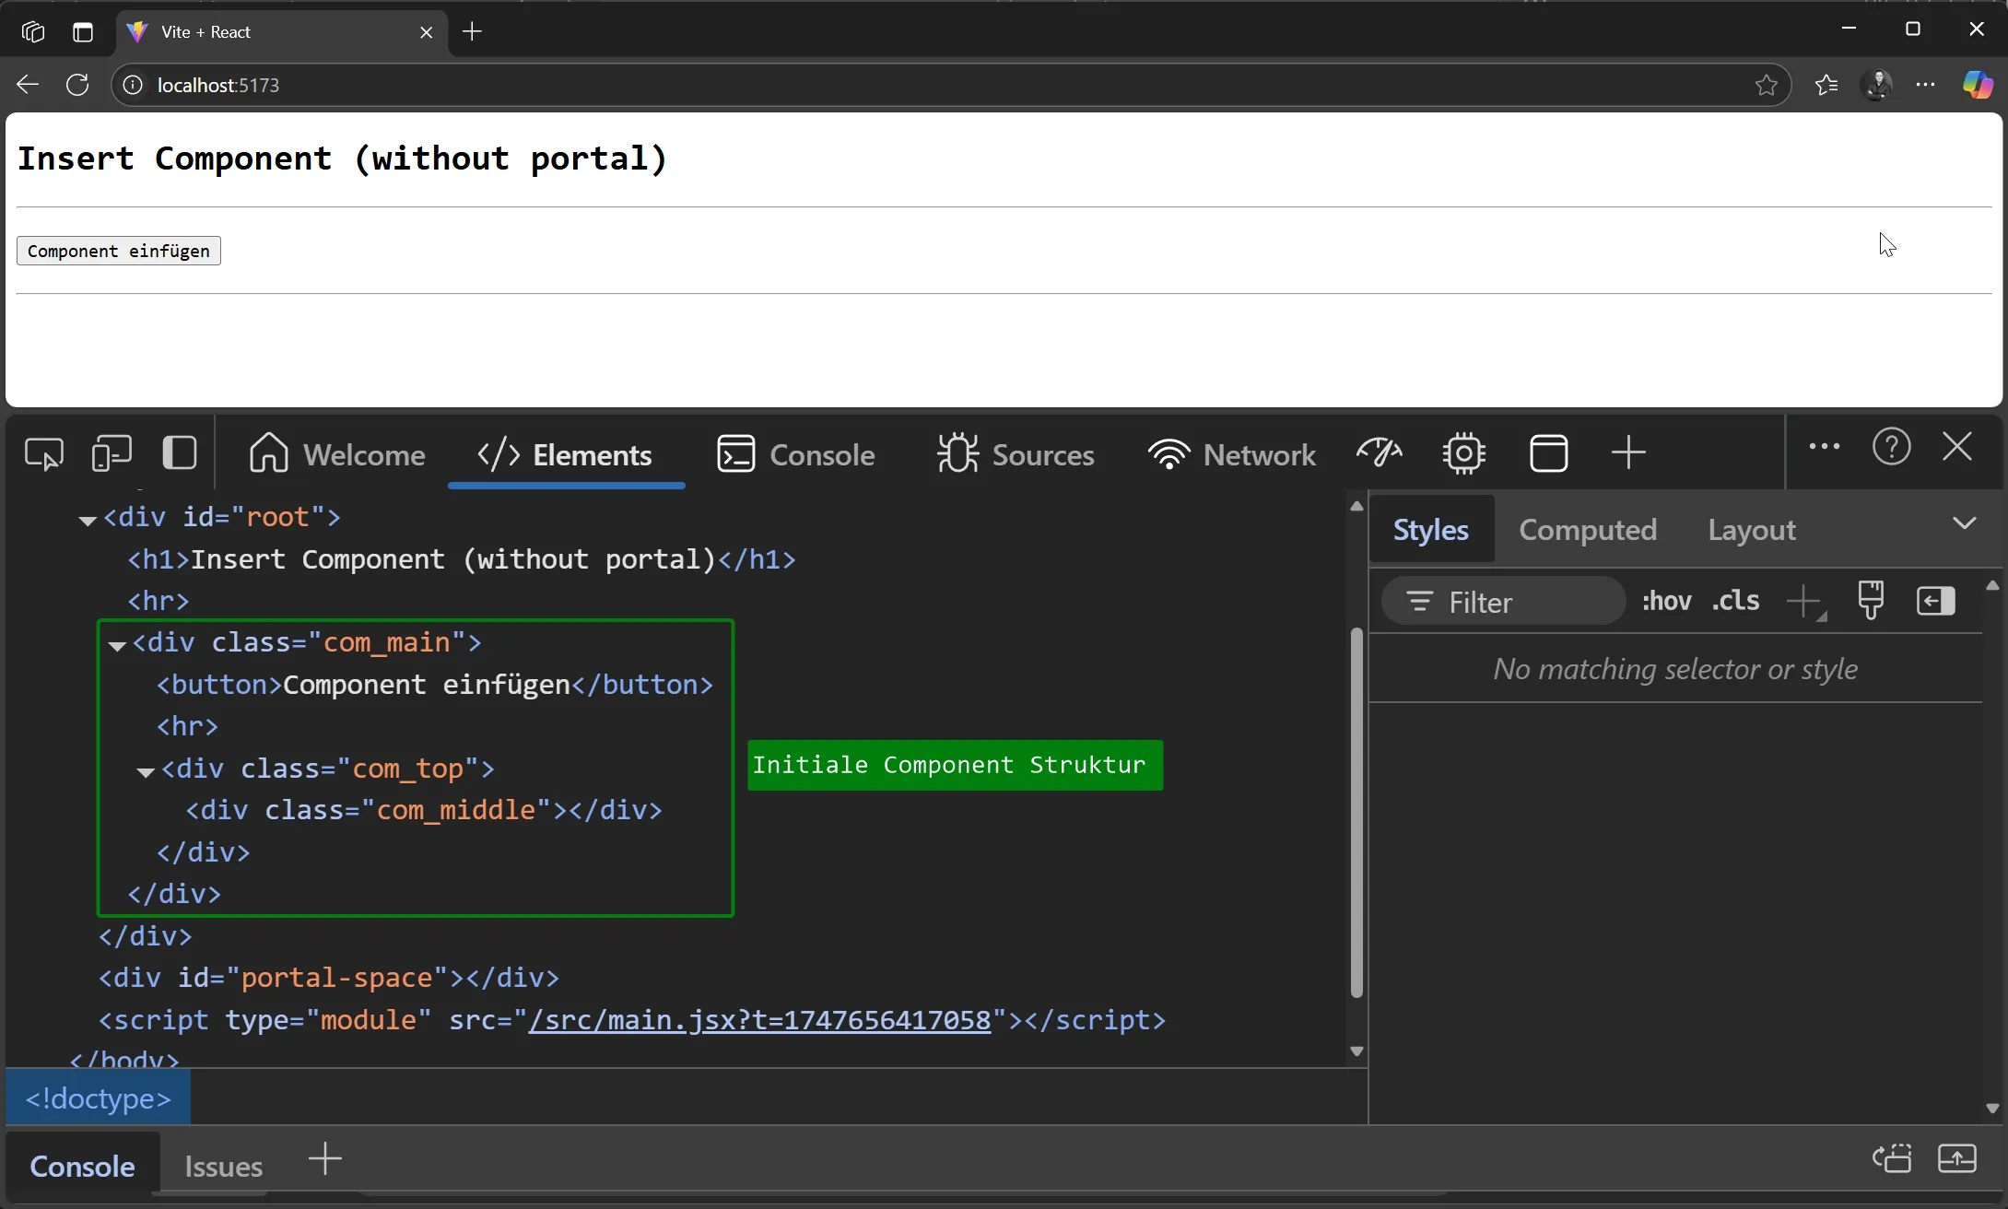Expand the Quick View drawer

[x=1957, y=1159]
